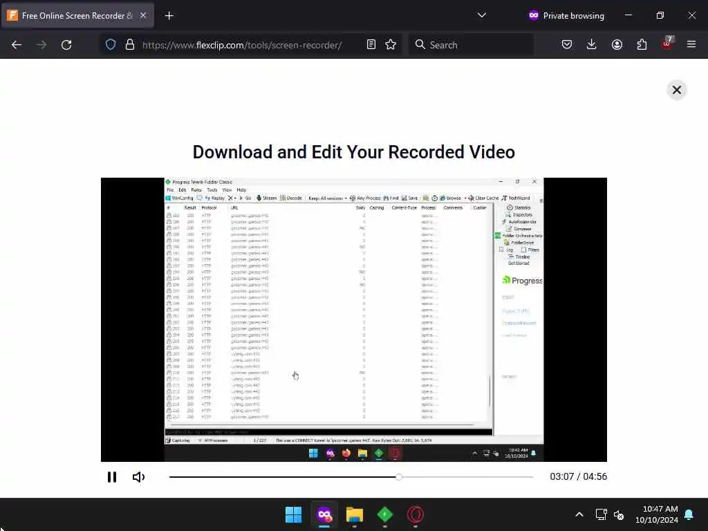The height and width of the screenshot is (531, 708).
Task: Open the Windows Start menu
Action: [293, 514]
